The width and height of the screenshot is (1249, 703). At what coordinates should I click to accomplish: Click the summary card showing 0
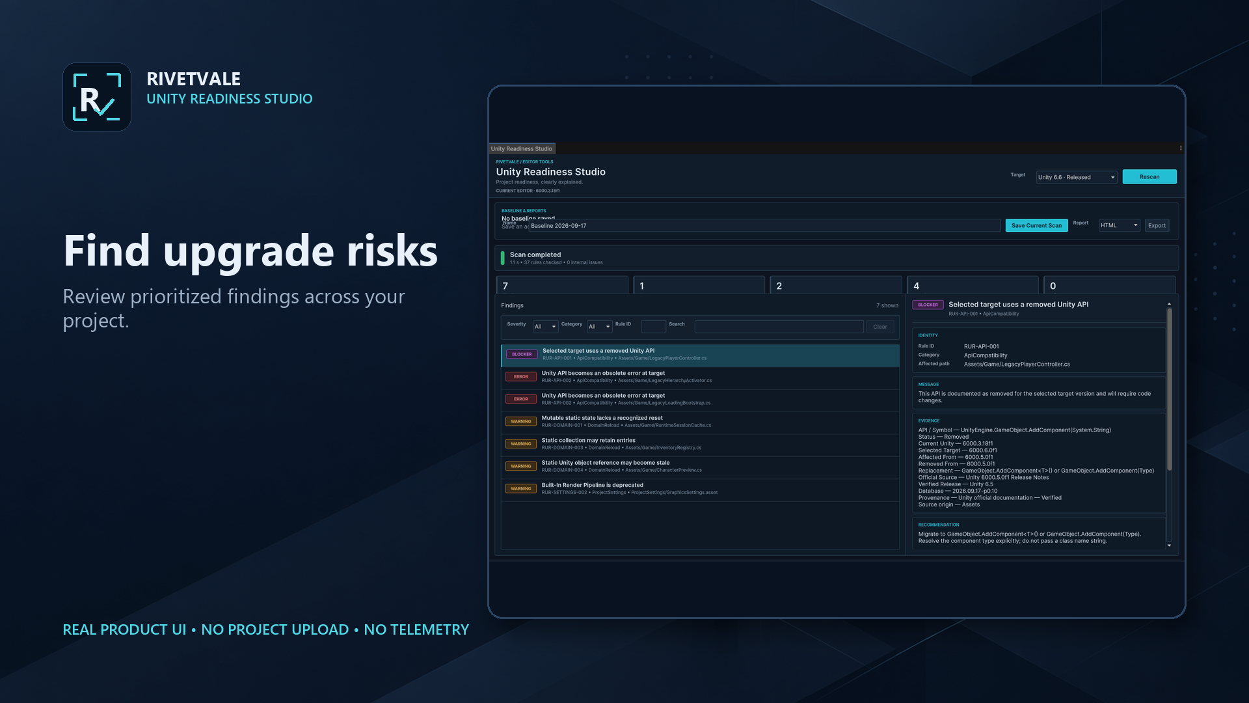1110,285
